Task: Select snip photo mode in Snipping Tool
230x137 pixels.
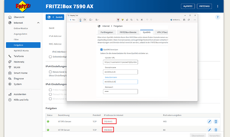Action: pyautogui.click(x=80, y=20)
